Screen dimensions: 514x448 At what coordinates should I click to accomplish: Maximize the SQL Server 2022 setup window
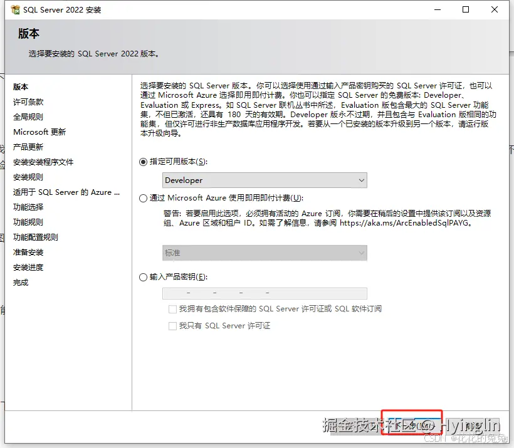[466, 10]
